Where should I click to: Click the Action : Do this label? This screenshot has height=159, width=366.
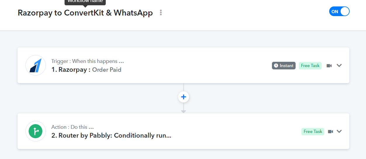click(x=72, y=127)
